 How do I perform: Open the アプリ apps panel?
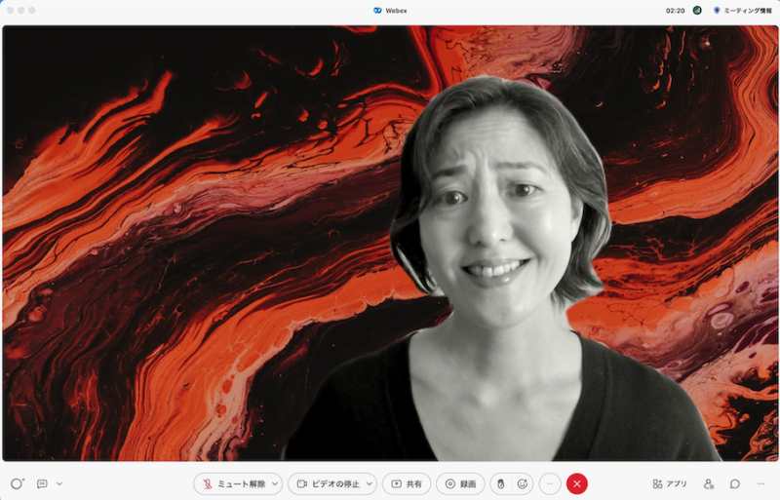coord(670,483)
